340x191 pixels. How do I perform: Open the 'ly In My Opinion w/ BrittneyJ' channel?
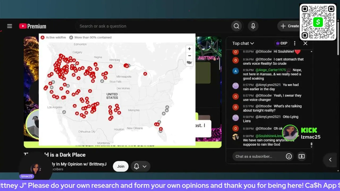point(79,164)
